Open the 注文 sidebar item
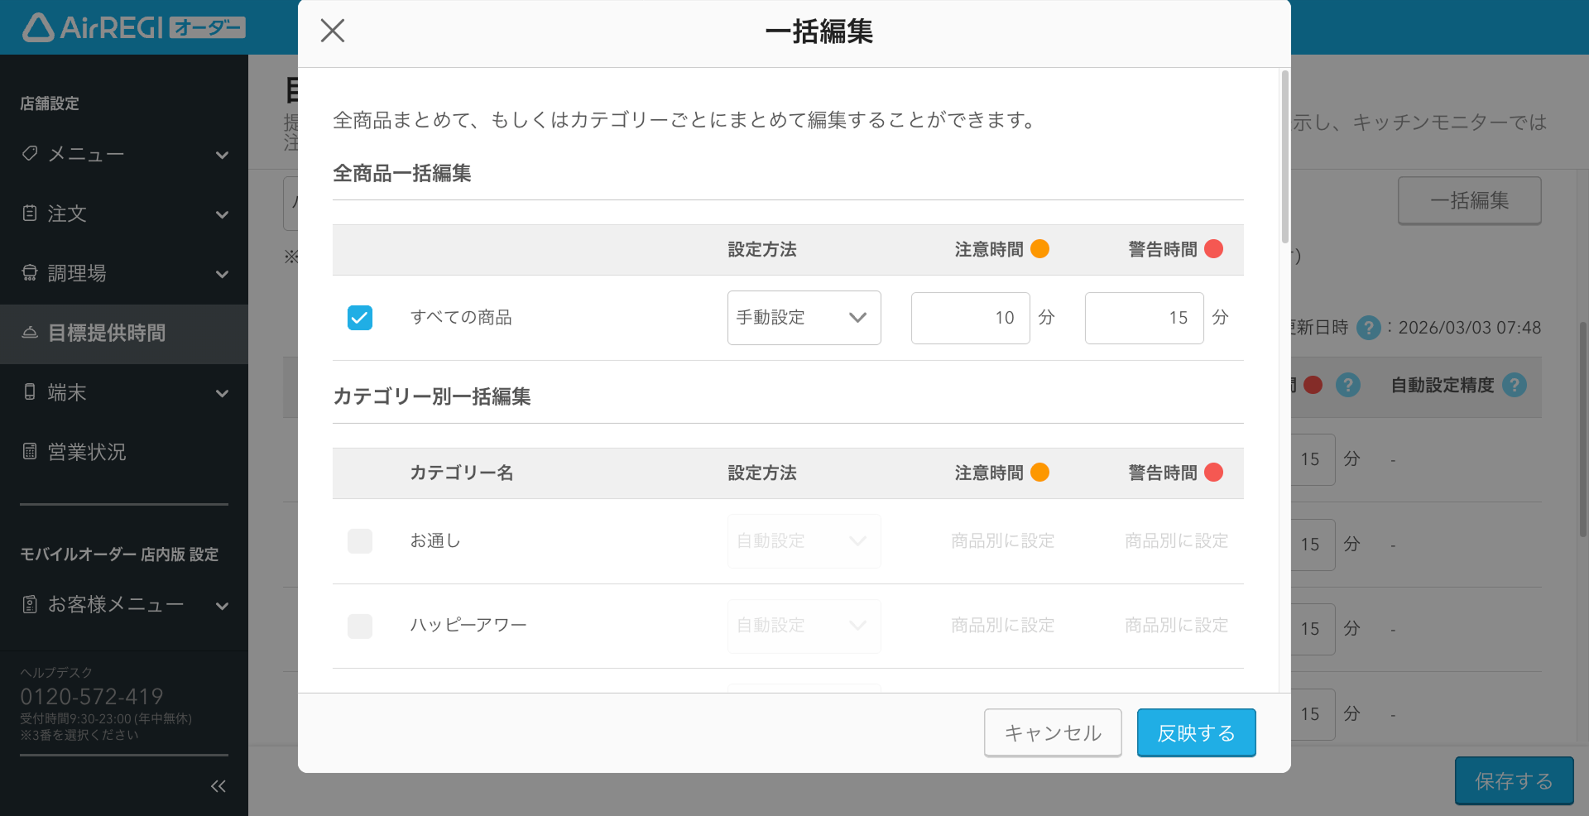The height and width of the screenshot is (816, 1589). pyautogui.click(x=124, y=214)
